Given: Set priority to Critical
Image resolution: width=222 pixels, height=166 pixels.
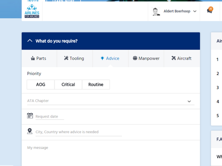Looking at the screenshot, I should point(68,85).
